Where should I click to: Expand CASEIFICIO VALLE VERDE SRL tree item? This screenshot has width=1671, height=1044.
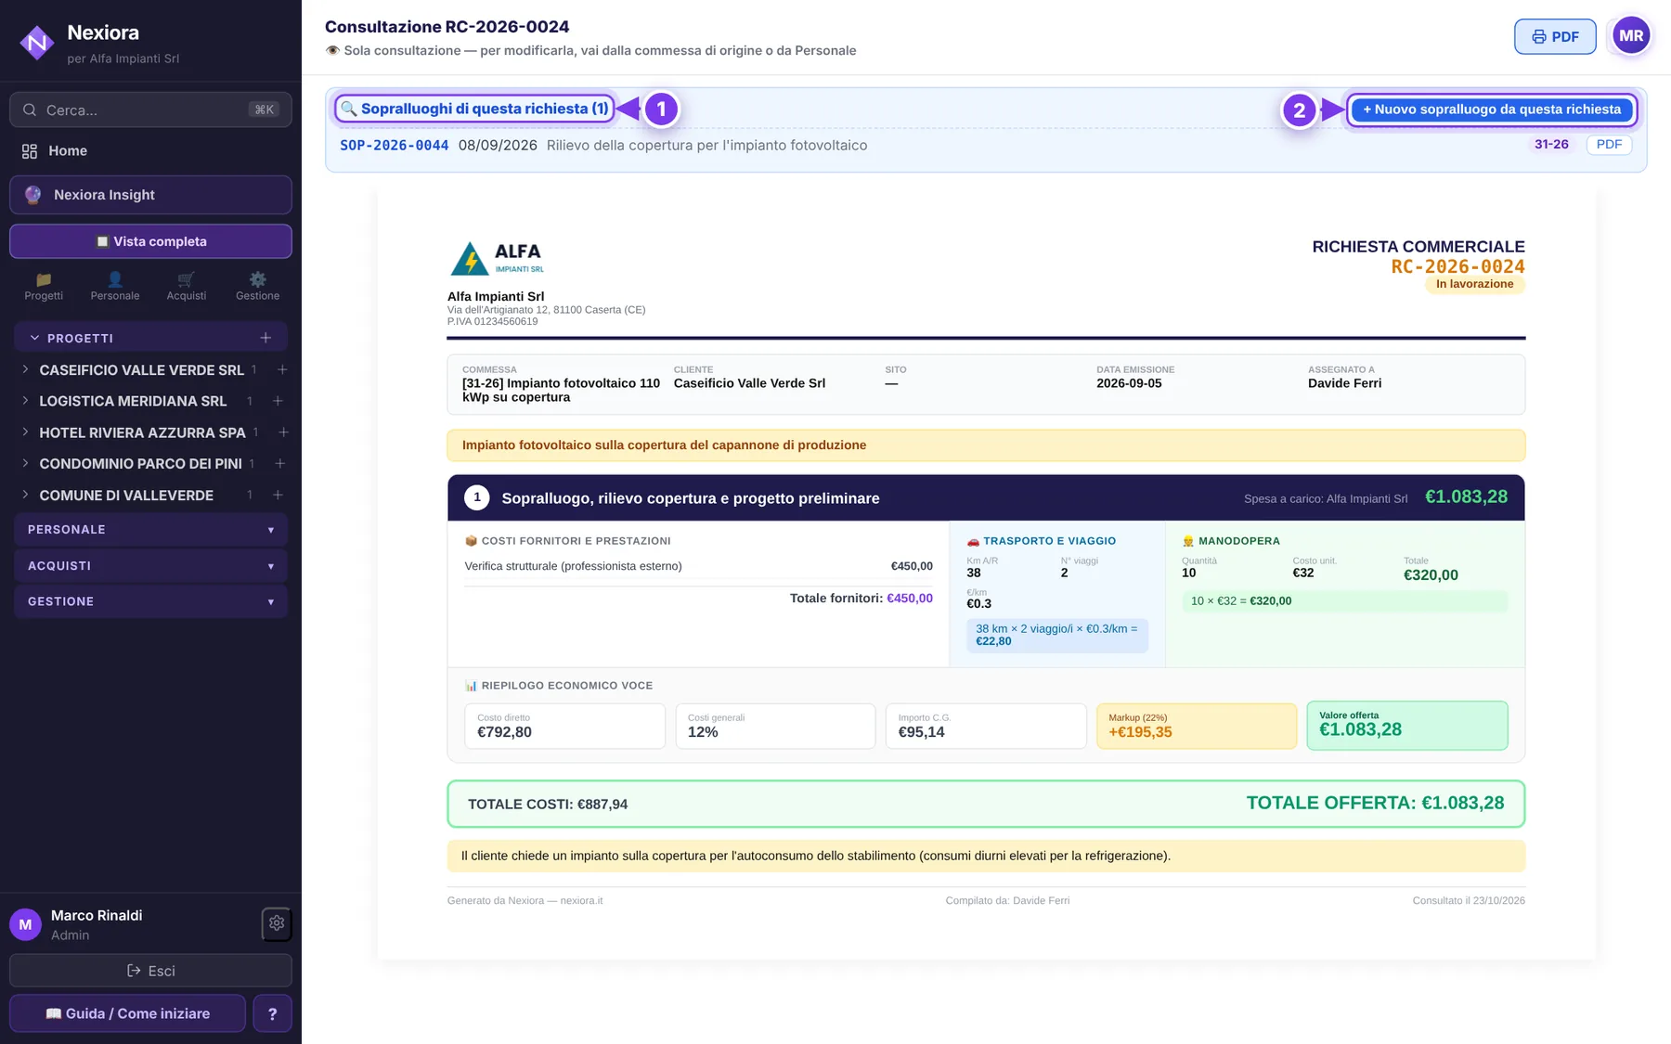(x=25, y=369)
